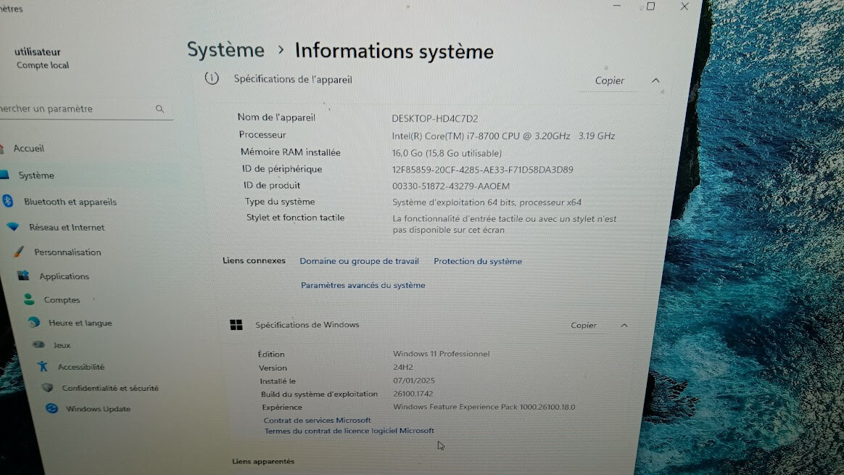Open Domaine ou groupe de travail link

click(x=359, y=261)
